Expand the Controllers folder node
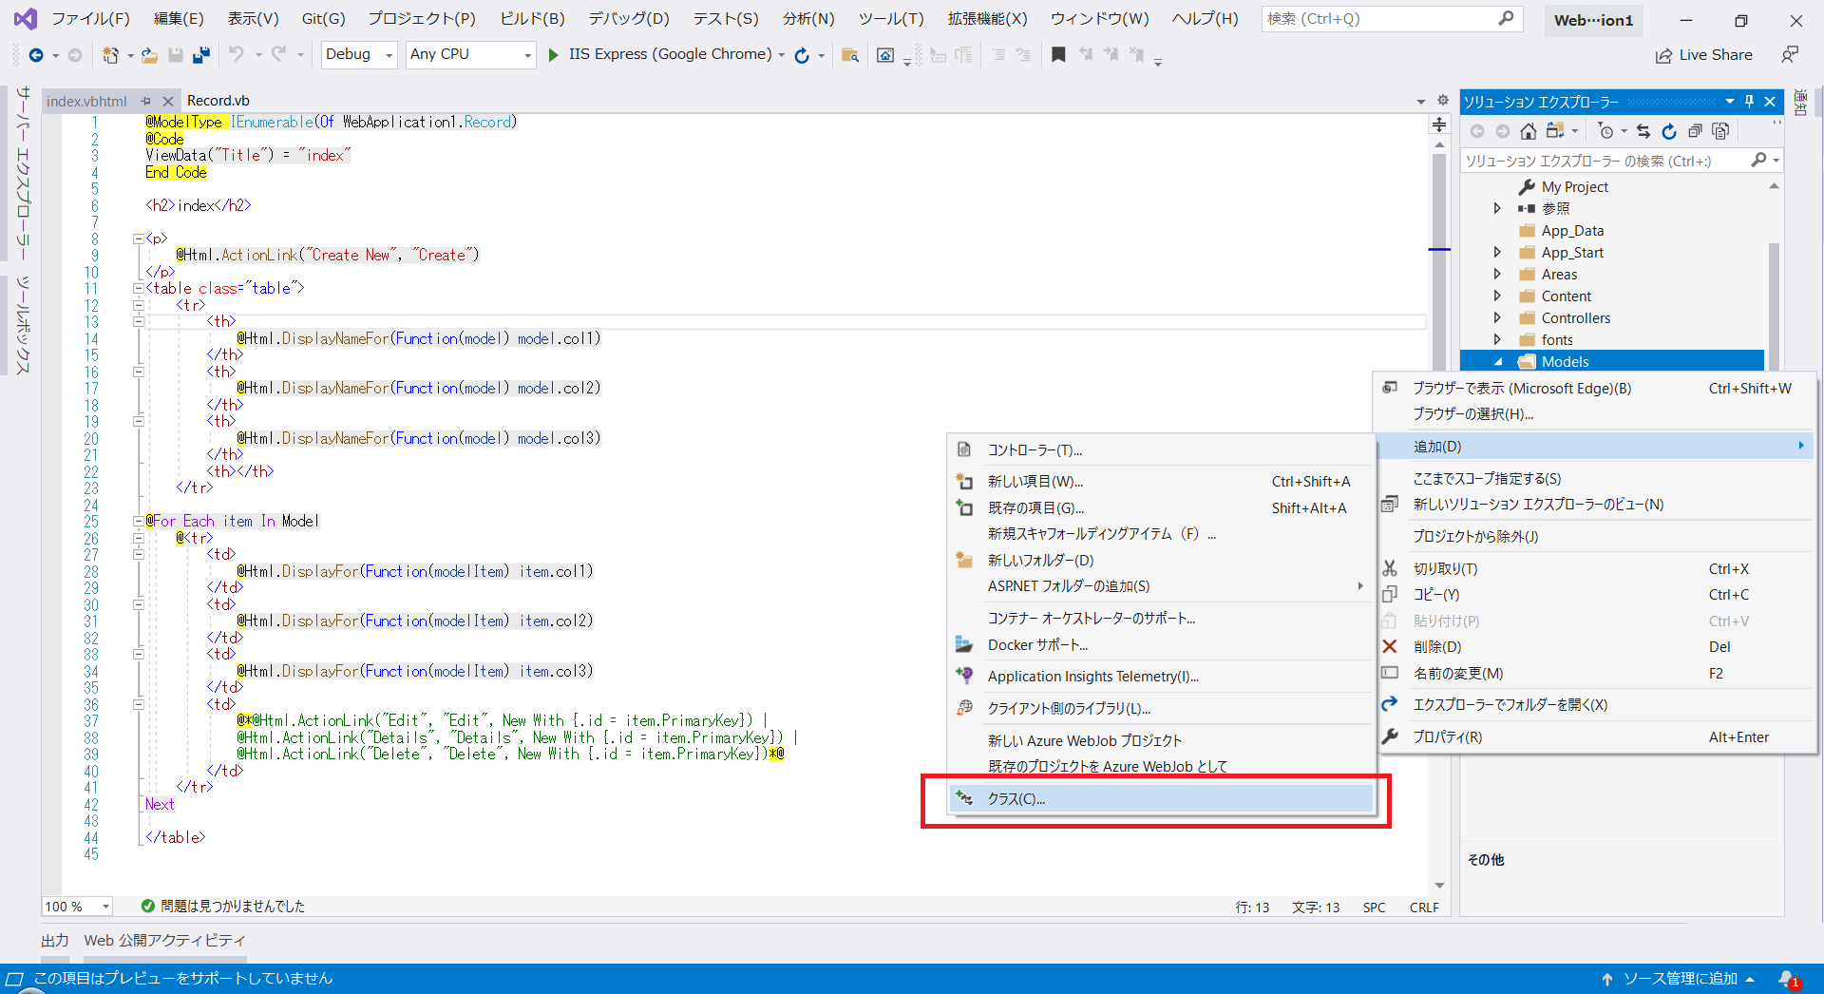The image size is (1824, 994). [x=1498, y=317]
